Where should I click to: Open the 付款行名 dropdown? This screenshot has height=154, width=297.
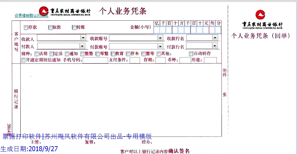pos(215,46)
